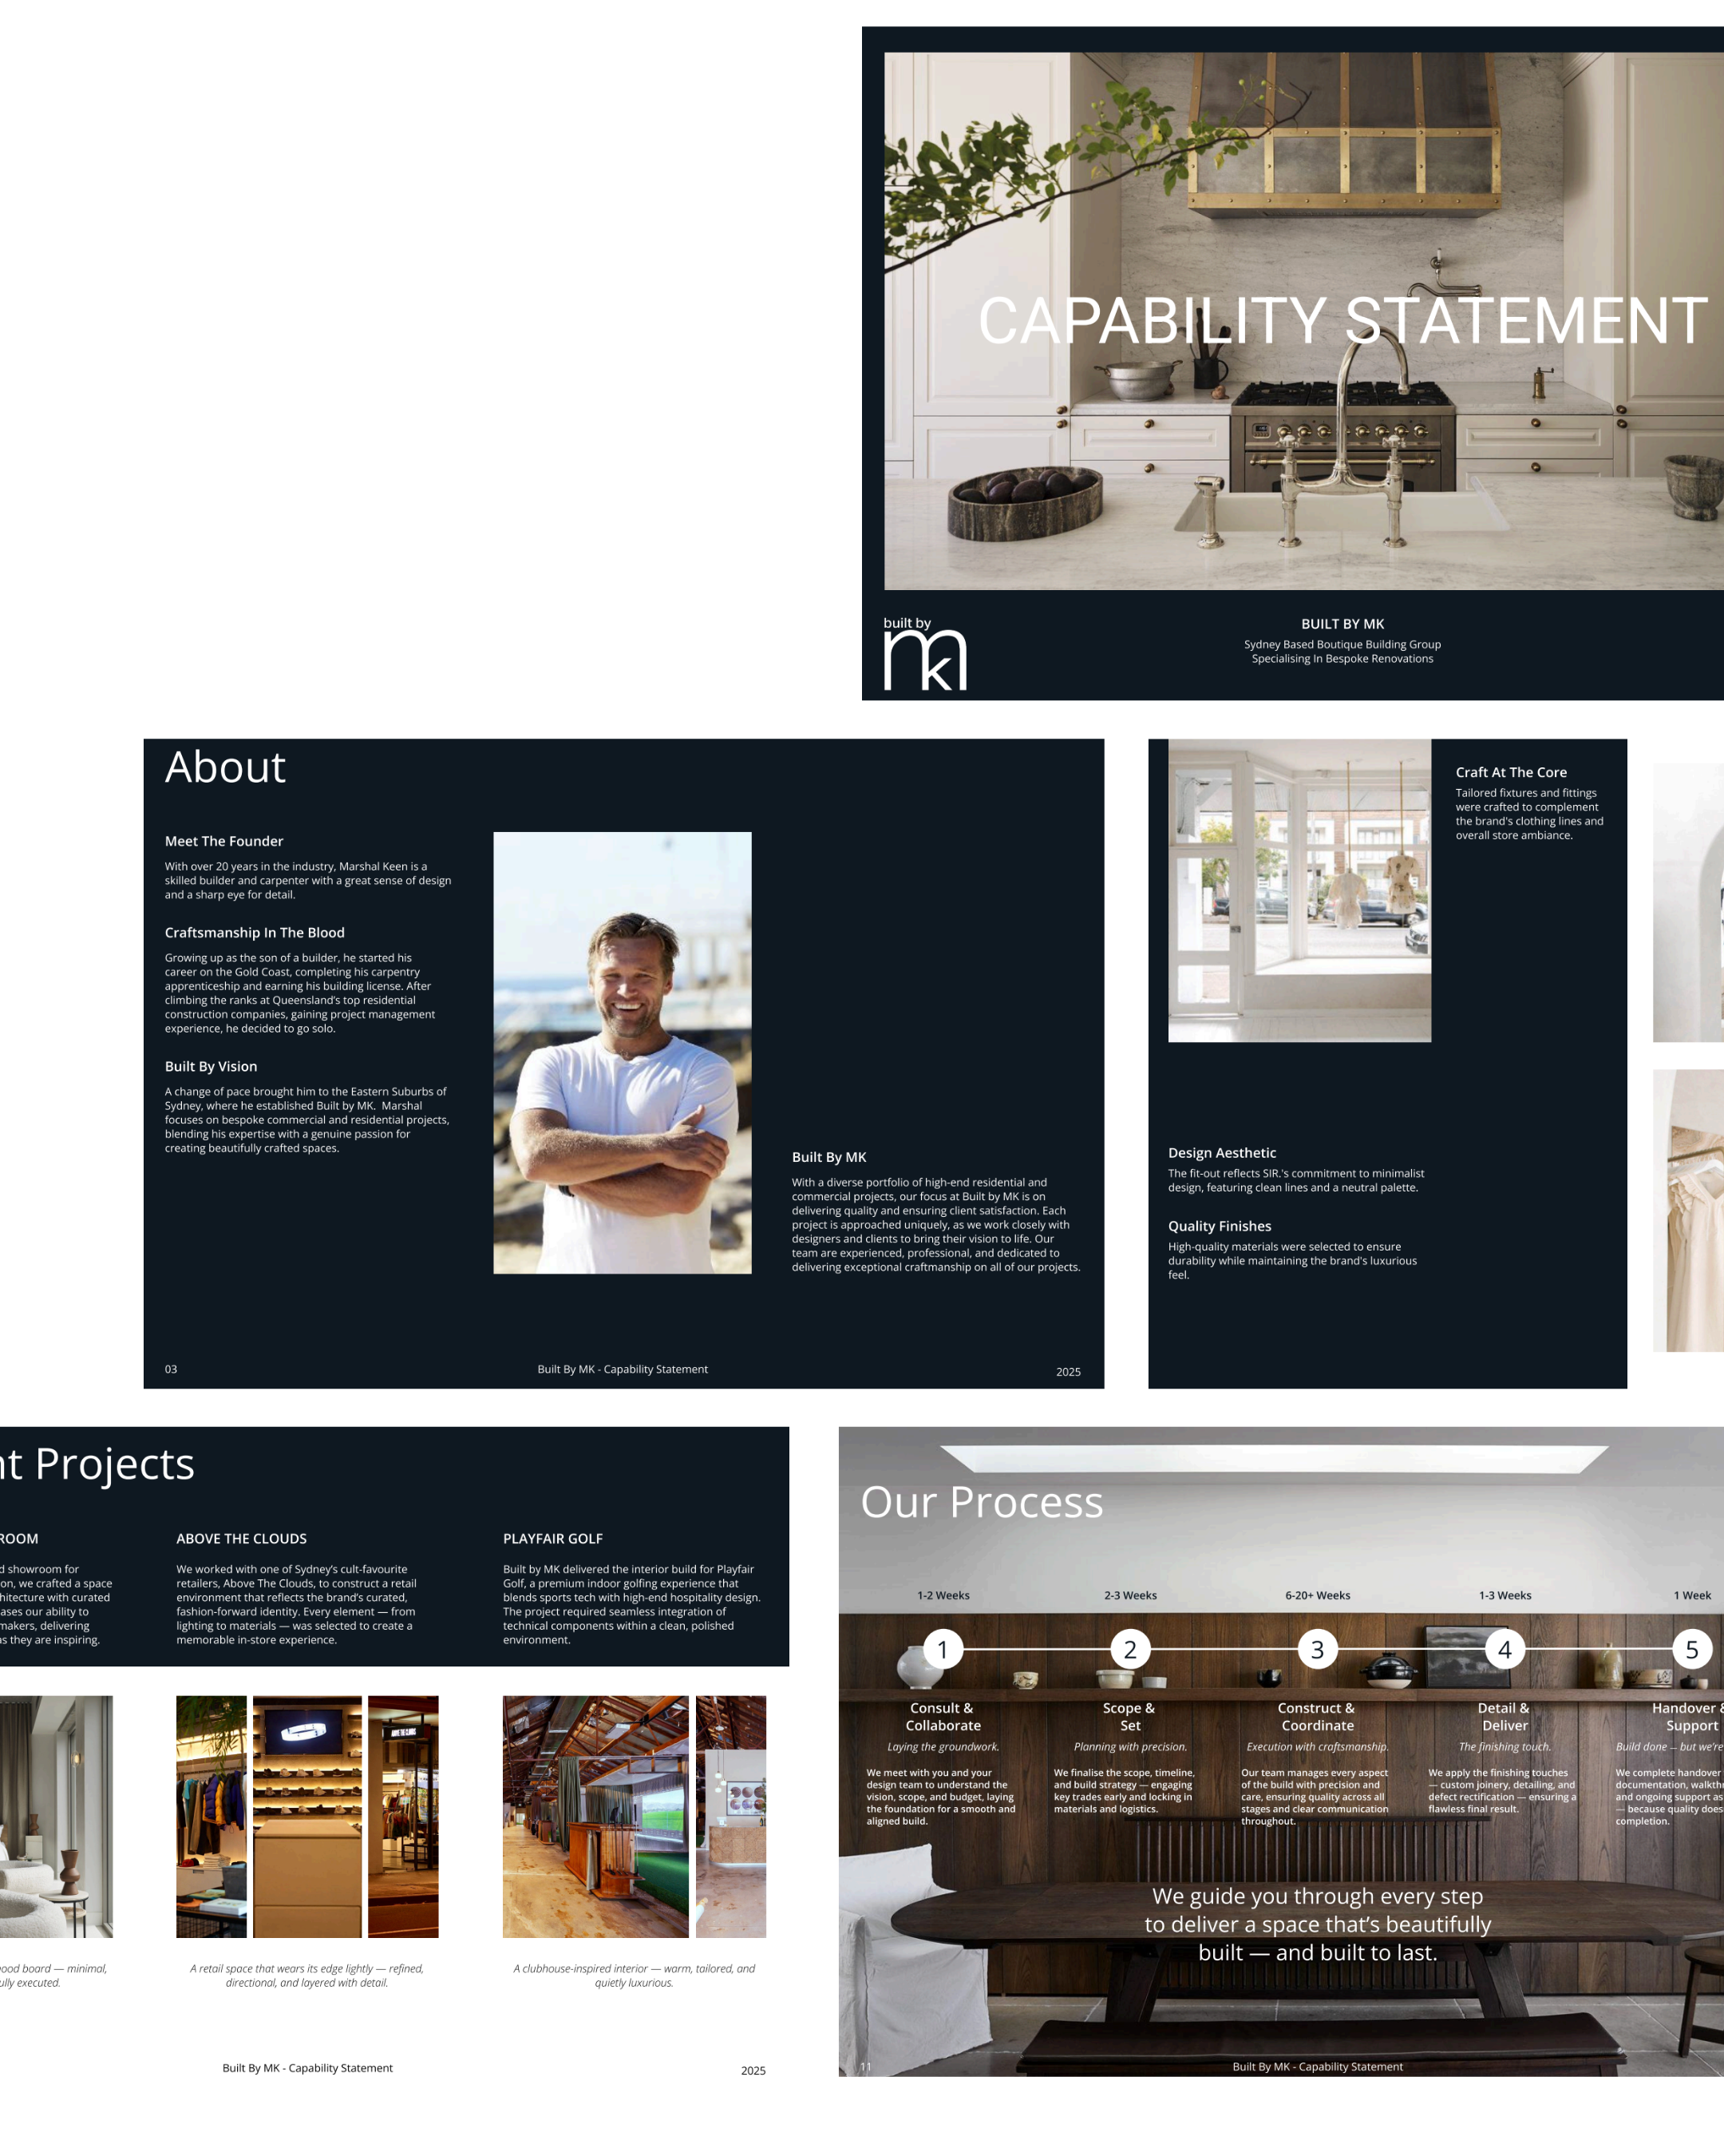
Task: Click the 6-20+ Weeks duration label
Action: [x=1317, y=1595]
